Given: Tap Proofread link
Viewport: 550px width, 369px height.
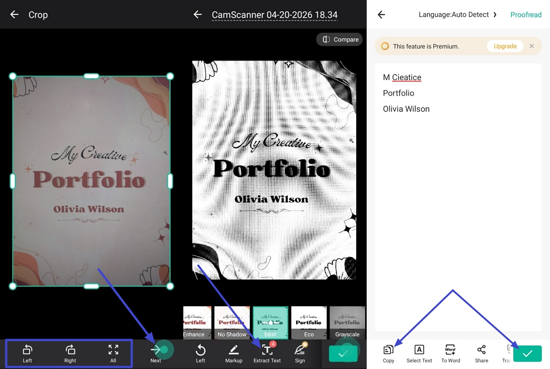Looking at the screenshot, I should point(526,14).
